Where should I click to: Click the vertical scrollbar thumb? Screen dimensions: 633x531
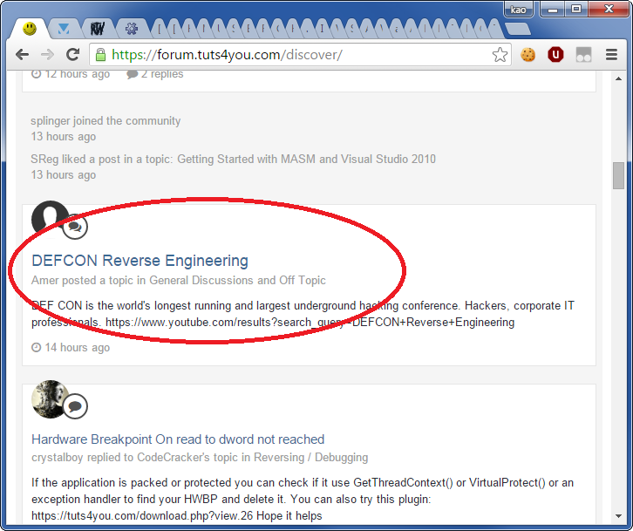(618, 174)
